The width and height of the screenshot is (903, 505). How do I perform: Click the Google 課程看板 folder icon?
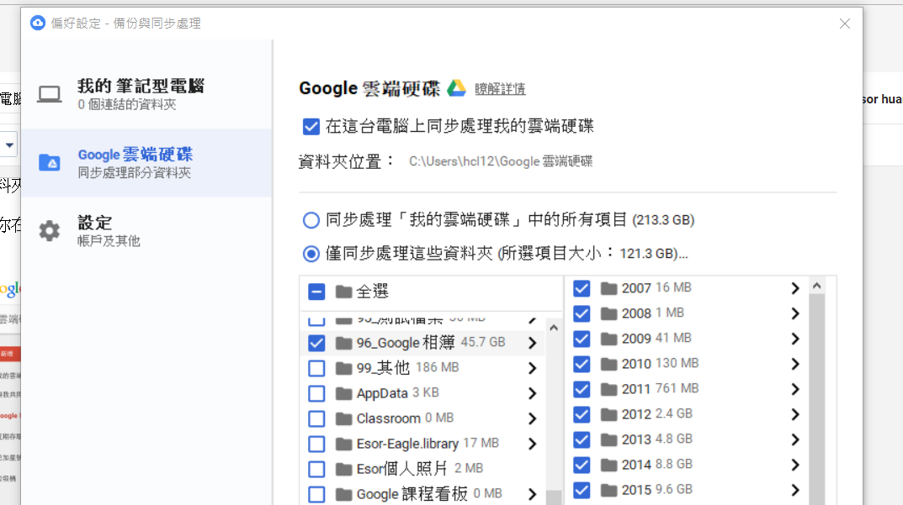[344, 494]
